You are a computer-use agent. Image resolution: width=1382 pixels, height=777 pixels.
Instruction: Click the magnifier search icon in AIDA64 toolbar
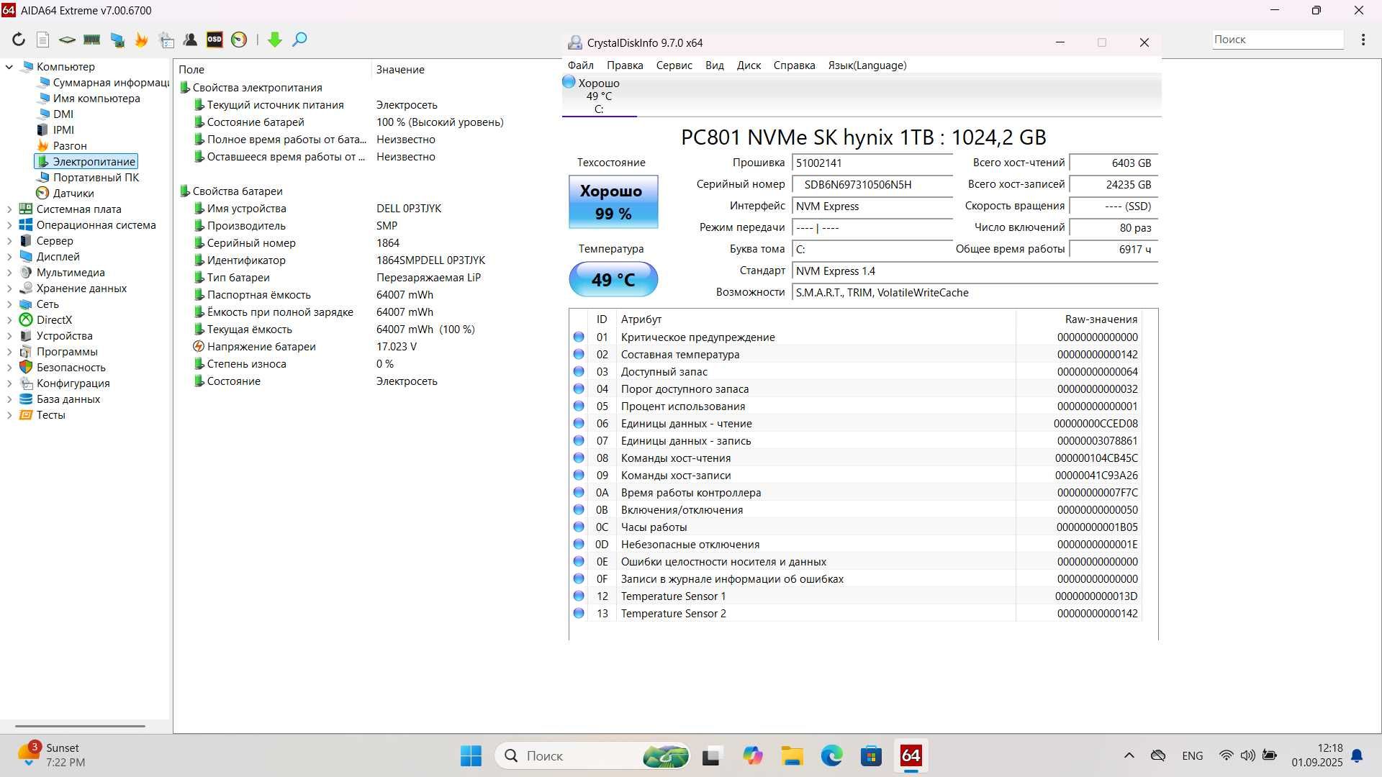tap(299, 40)
